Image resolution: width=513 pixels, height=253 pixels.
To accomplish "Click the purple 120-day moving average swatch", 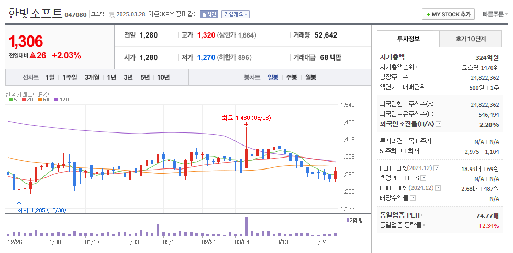I will coord(56,100).
